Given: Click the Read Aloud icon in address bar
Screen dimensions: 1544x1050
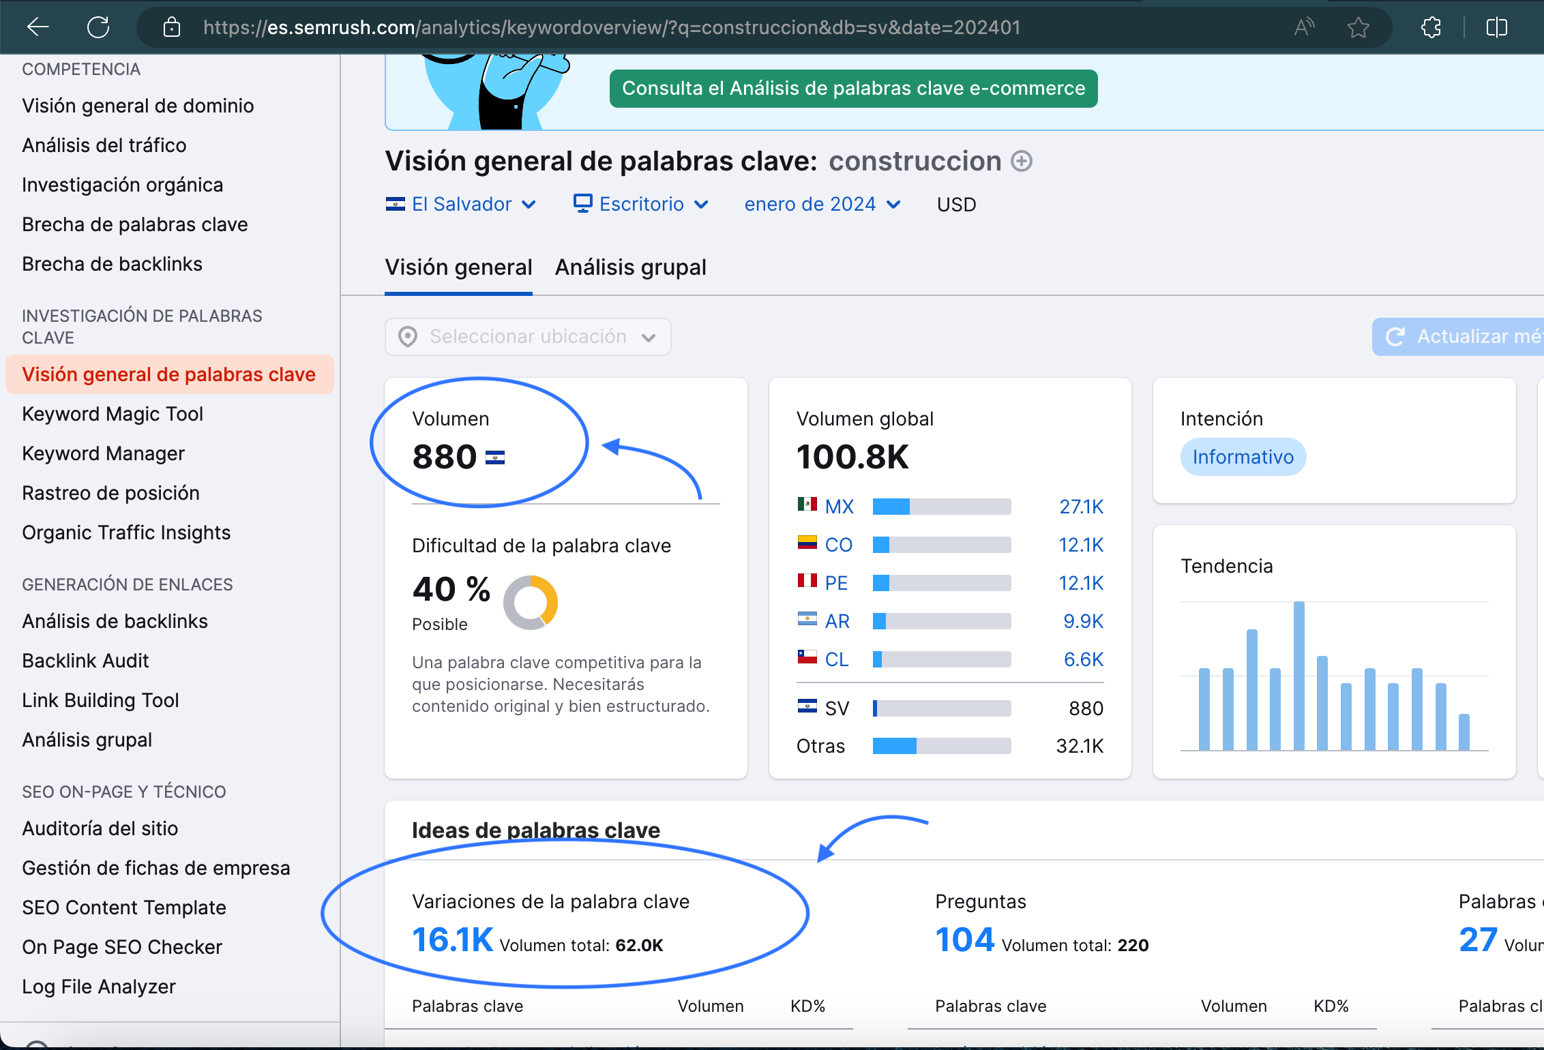Looking at the screenshot, I should point(1304,27).
